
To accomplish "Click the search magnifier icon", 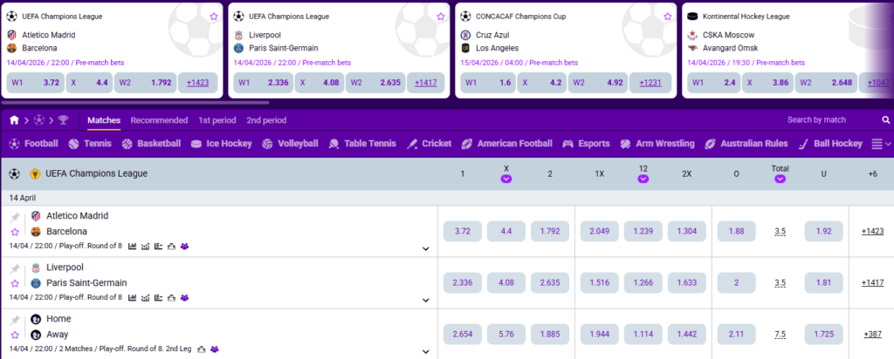I will pyautogui.click(x=886, y=120).
